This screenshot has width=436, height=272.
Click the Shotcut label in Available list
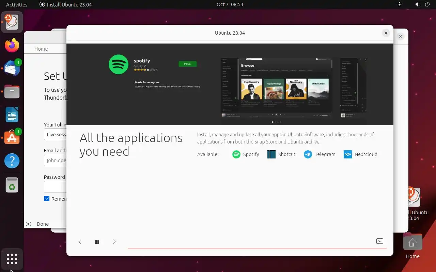287,154
